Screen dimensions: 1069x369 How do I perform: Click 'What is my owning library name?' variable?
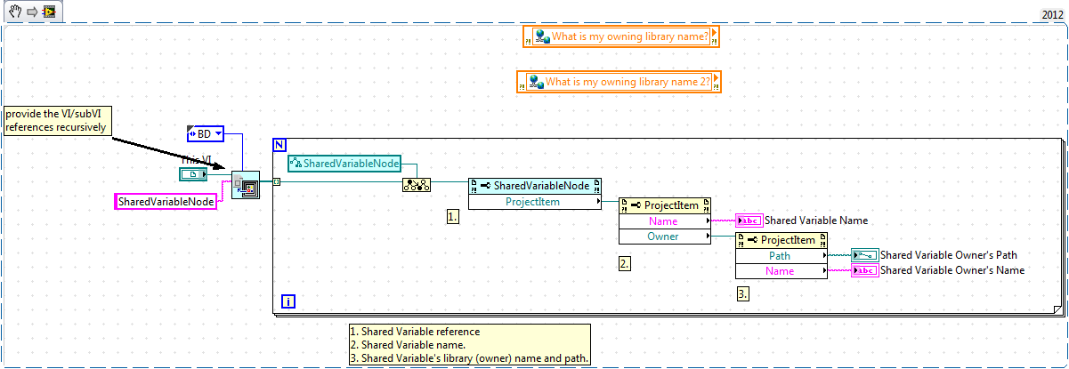pyautogui.click(x=620, y=36)
